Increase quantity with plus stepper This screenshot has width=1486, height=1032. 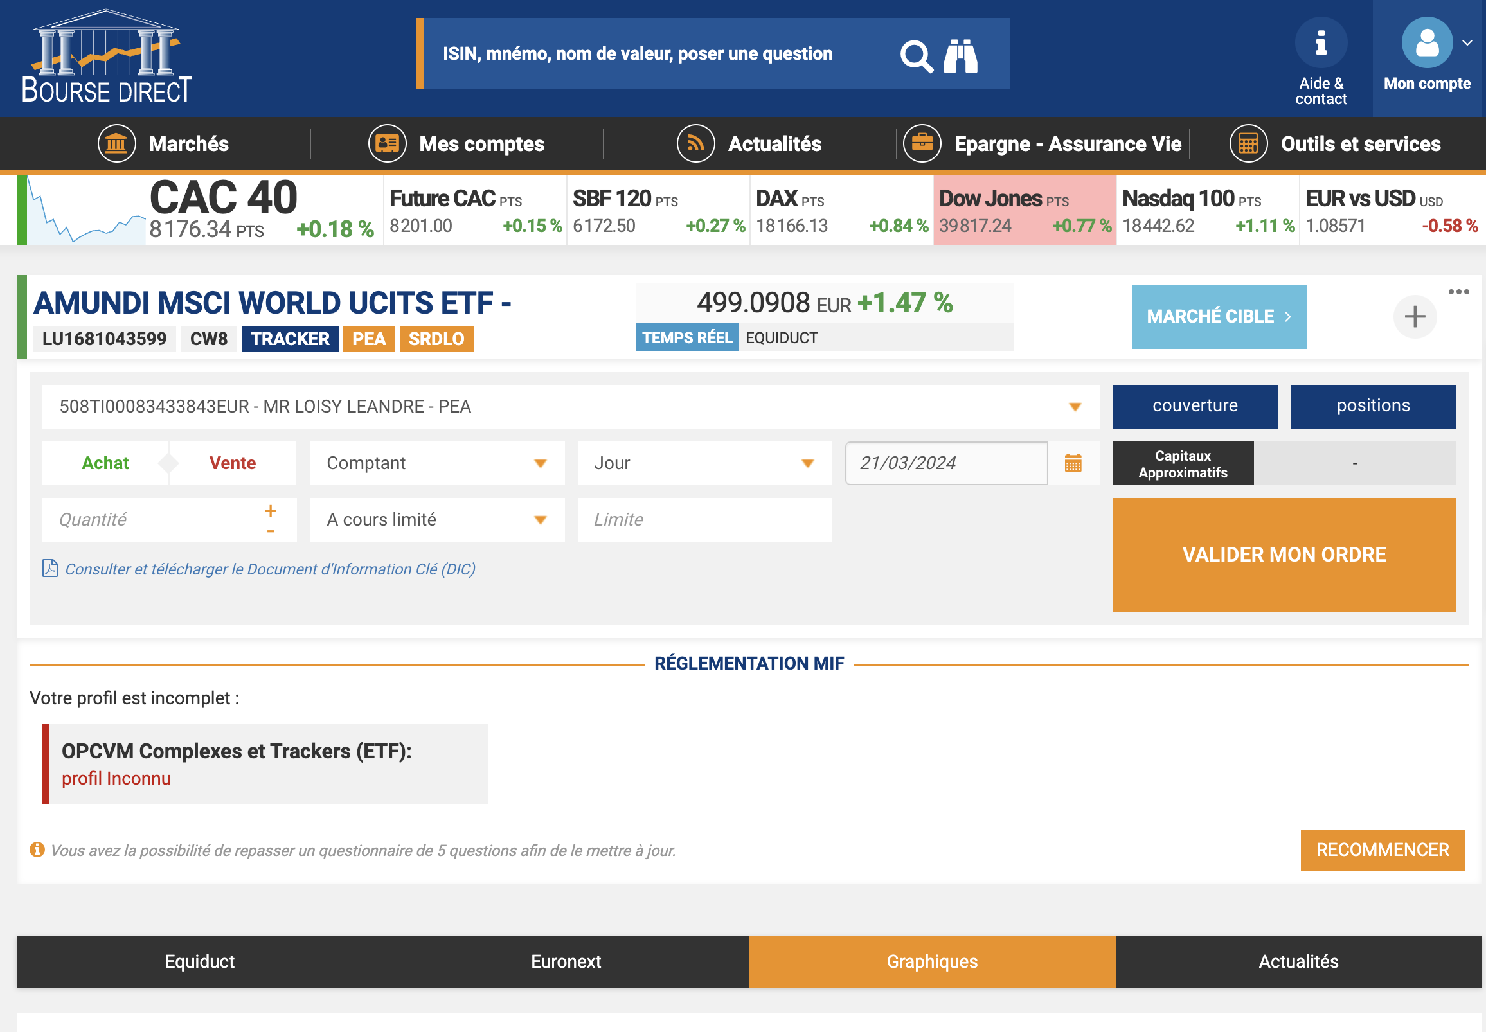tap(271, 511)
